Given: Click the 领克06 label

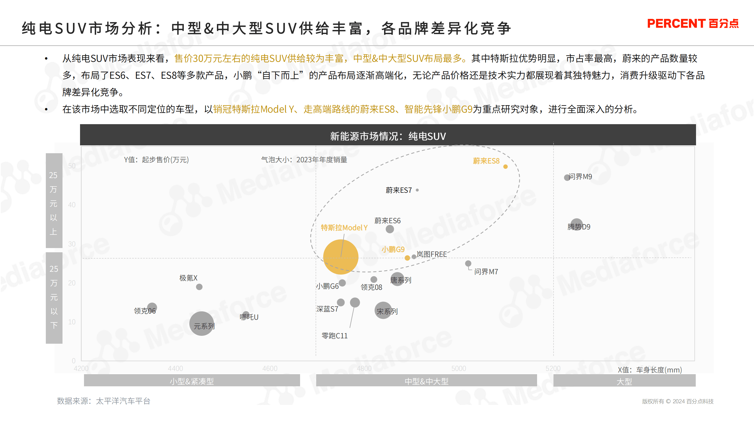Looking at the screenshot, I should click(145, 311).
